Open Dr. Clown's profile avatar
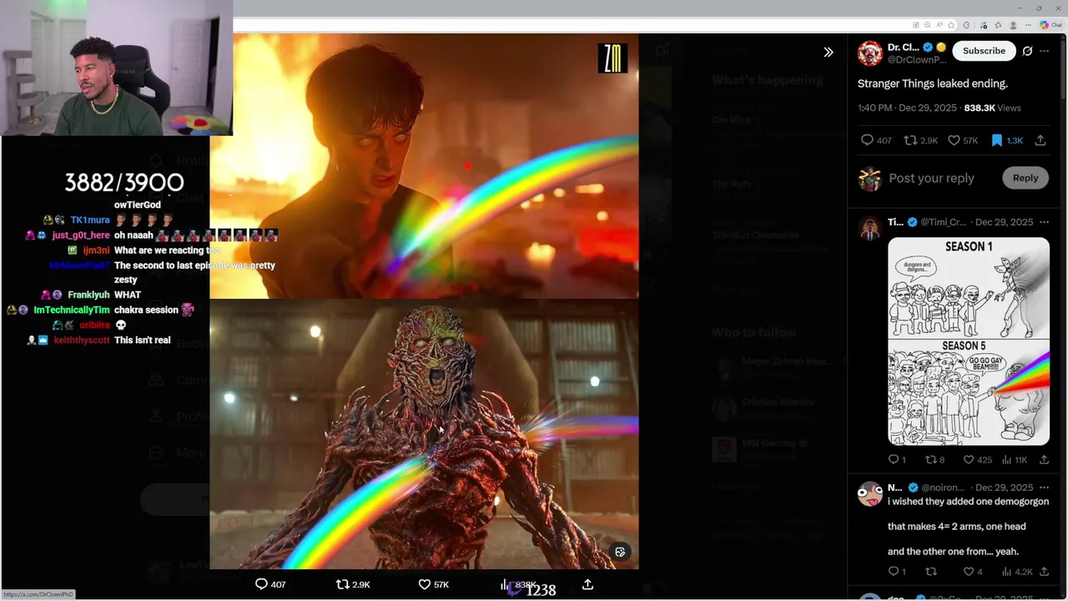The image size is (1068, 601). (x=870, y=53)
